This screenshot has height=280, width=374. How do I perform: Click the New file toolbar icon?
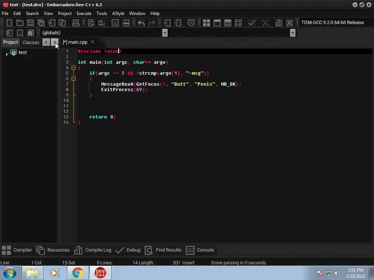[x=9, y=23]
